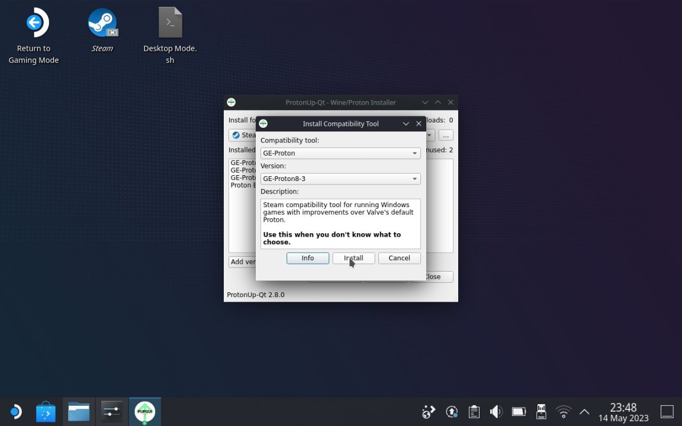This screenshot has height=426, width=682.
Task: Open the Desktop Mode.sh script icon
Action: click(170, 35)
